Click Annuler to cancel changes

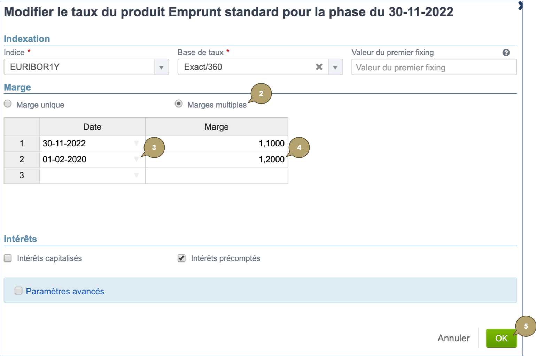click(x=453, y=338)
